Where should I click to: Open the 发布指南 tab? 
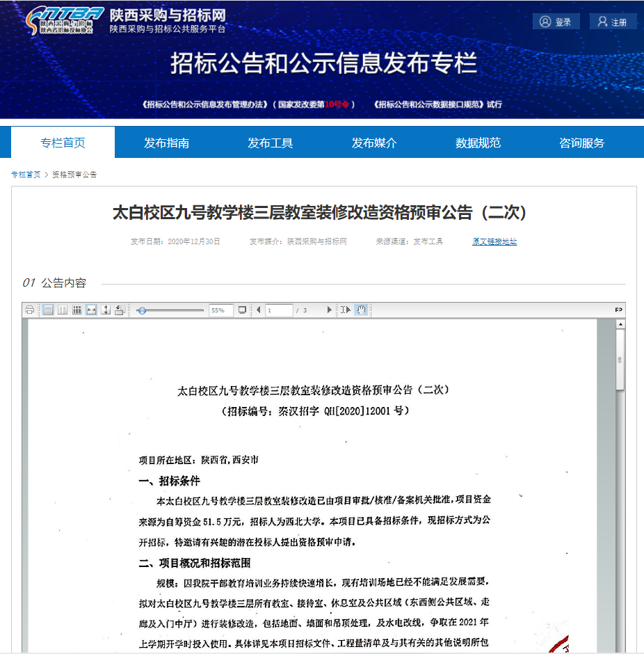[x=166, y=143]
